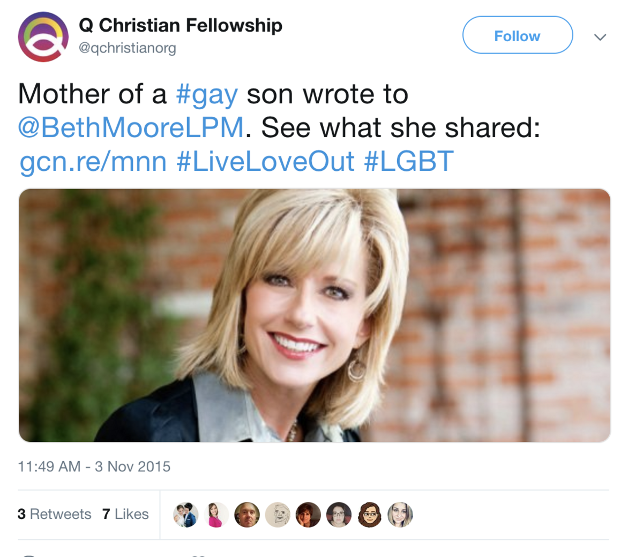The width and height of the screenshot is (643, 557).
Task: Click the wedding couple liker avatar
Action: coord(185,515)
